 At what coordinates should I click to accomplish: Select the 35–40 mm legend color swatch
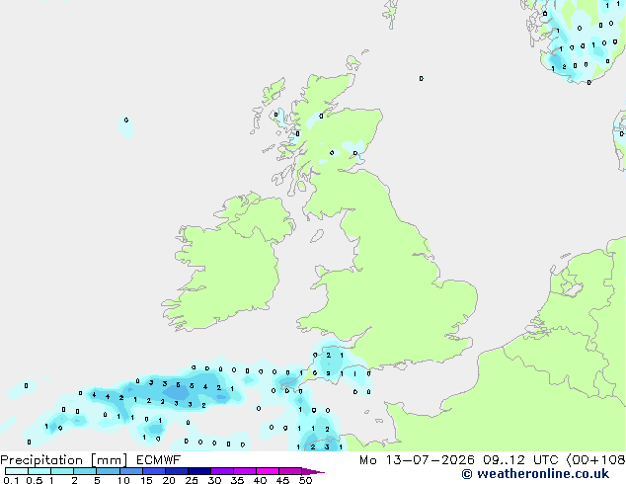[245, 471]
